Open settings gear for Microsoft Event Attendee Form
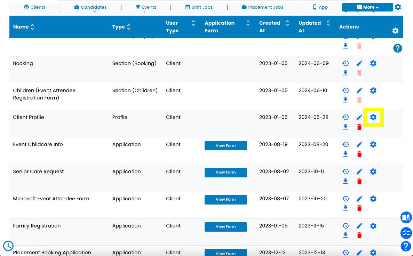Image resolution: width=413 pixels, height=256 pixels. [373, 199]
